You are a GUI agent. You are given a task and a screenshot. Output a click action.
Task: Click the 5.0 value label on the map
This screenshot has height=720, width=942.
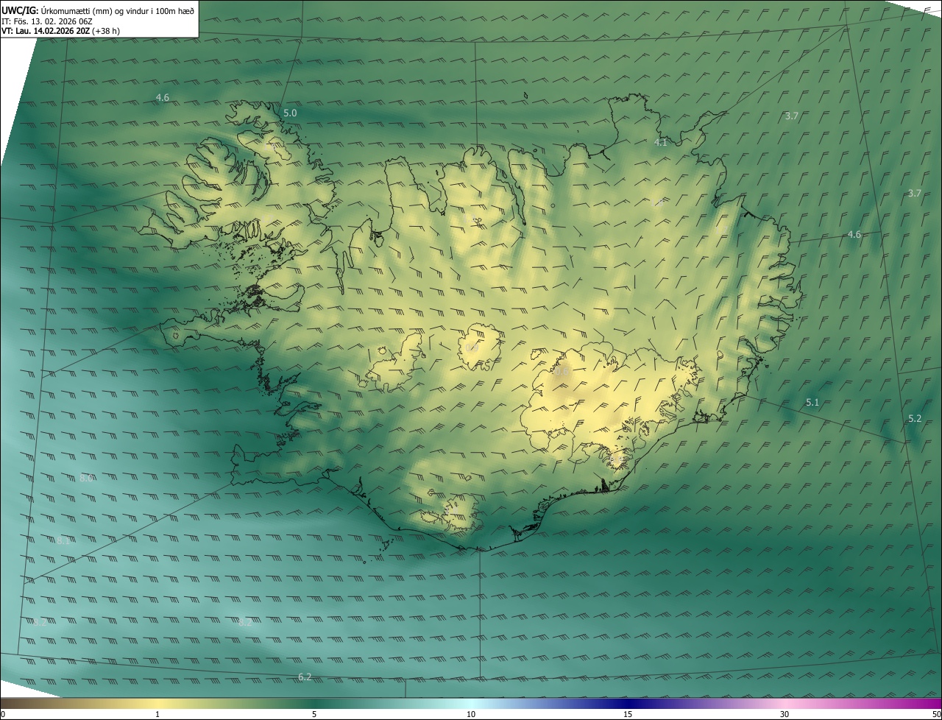click(290, 113)
